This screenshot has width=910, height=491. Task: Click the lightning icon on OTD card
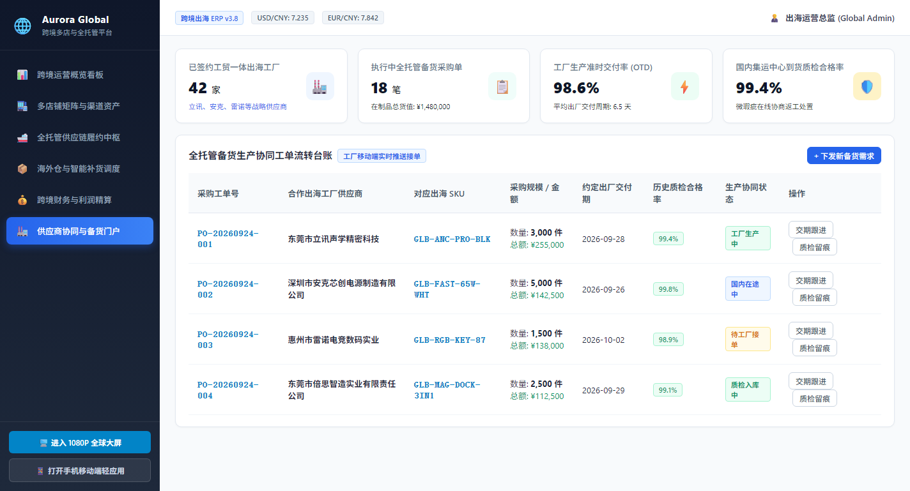pos(684,86)
